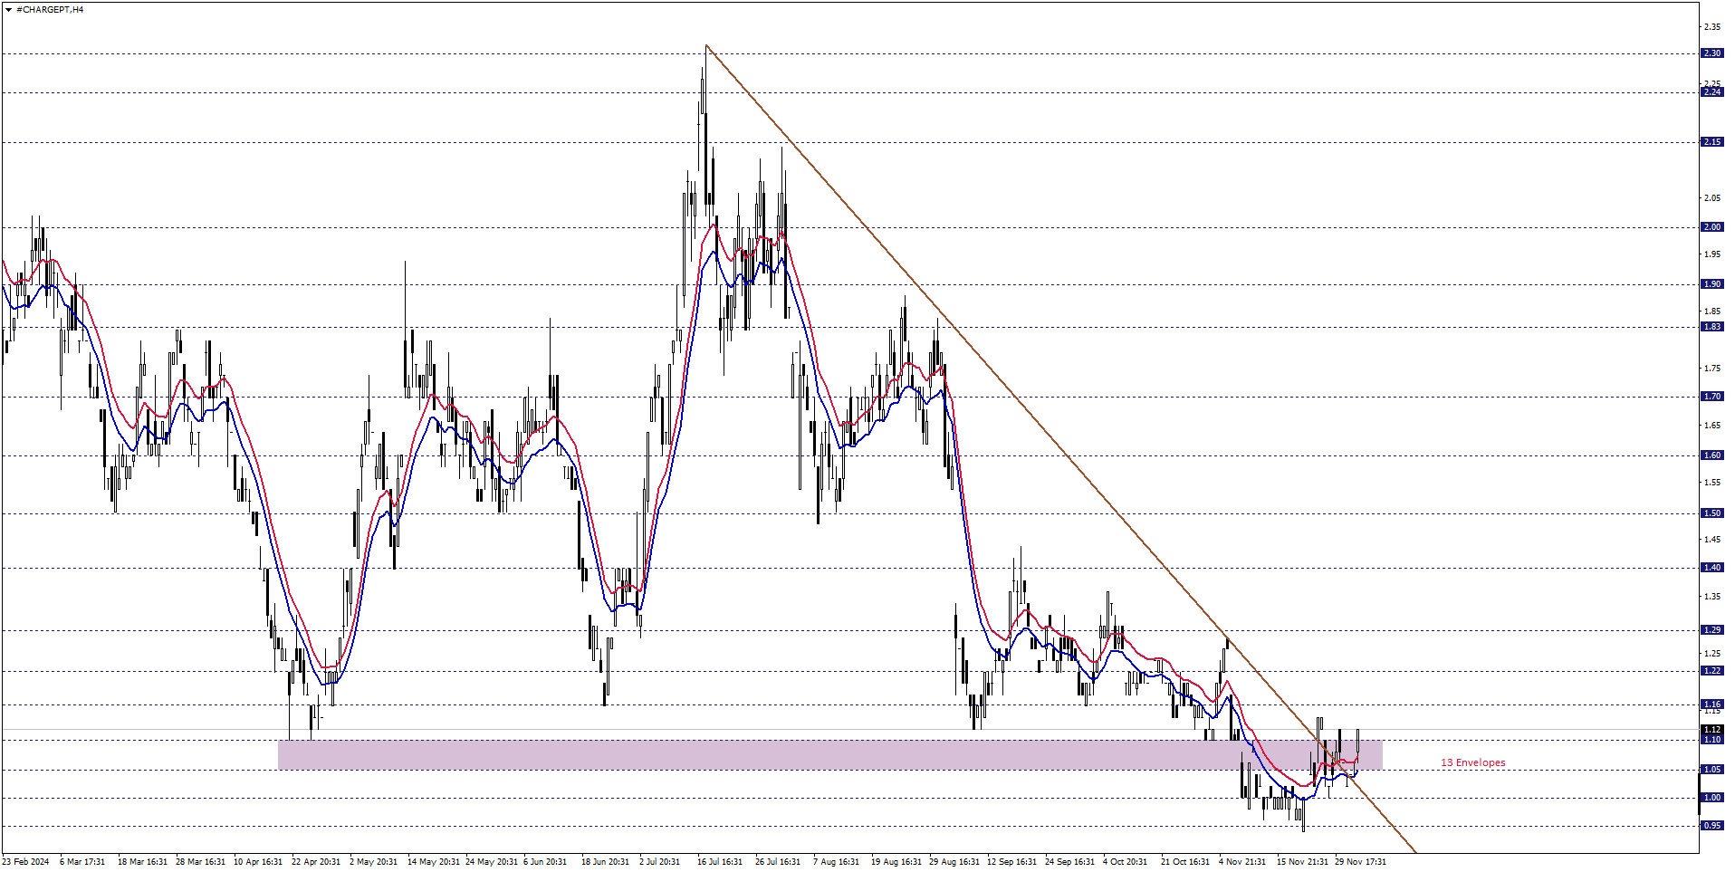Click the 1.10 price level label
Screen dimensions: 1735x872
click(x=1711, y=740)
